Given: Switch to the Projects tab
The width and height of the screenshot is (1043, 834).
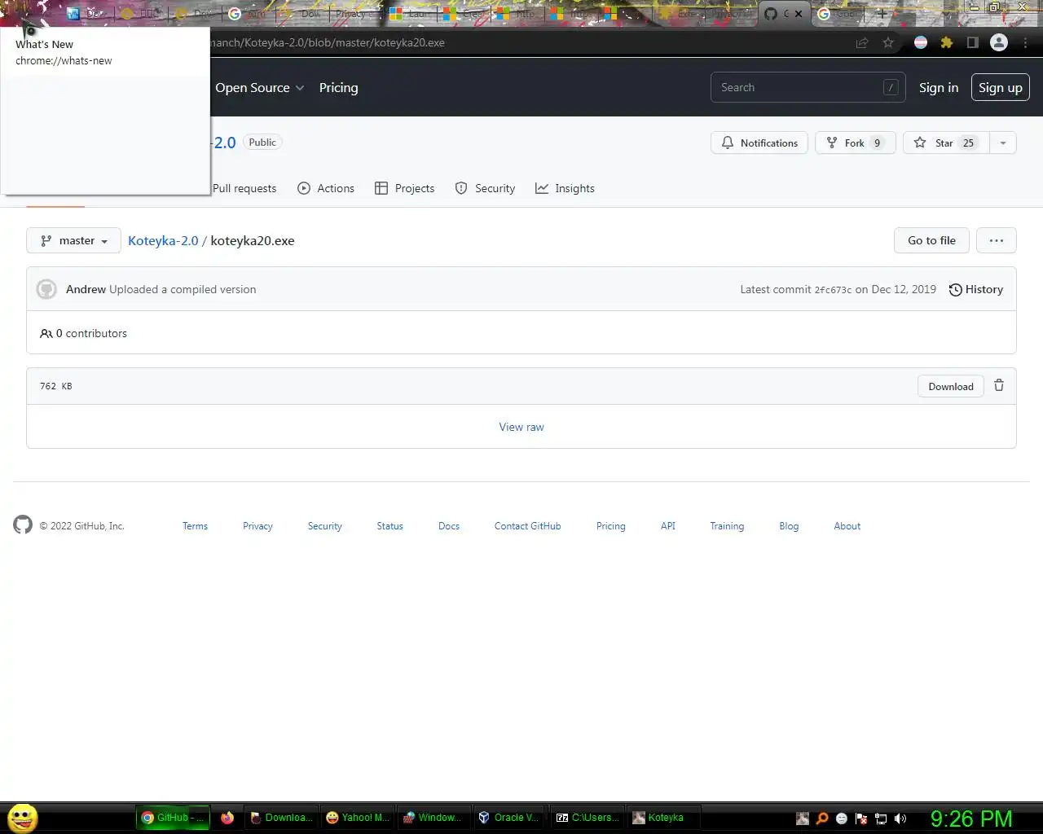Looking at the screenshot, I should (x=404, y=188).
